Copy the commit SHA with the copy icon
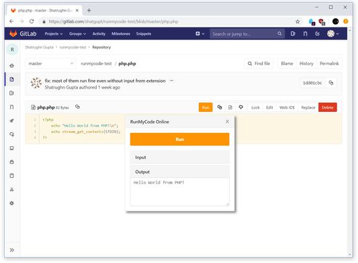358x263 pixels. click(331, 83)
